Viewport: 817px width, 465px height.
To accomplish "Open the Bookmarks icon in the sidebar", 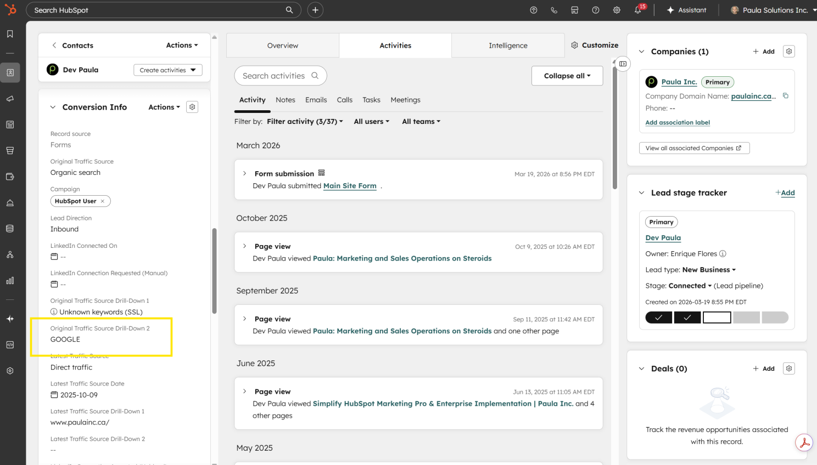I will pyautogui.click(x=10, y=34).
